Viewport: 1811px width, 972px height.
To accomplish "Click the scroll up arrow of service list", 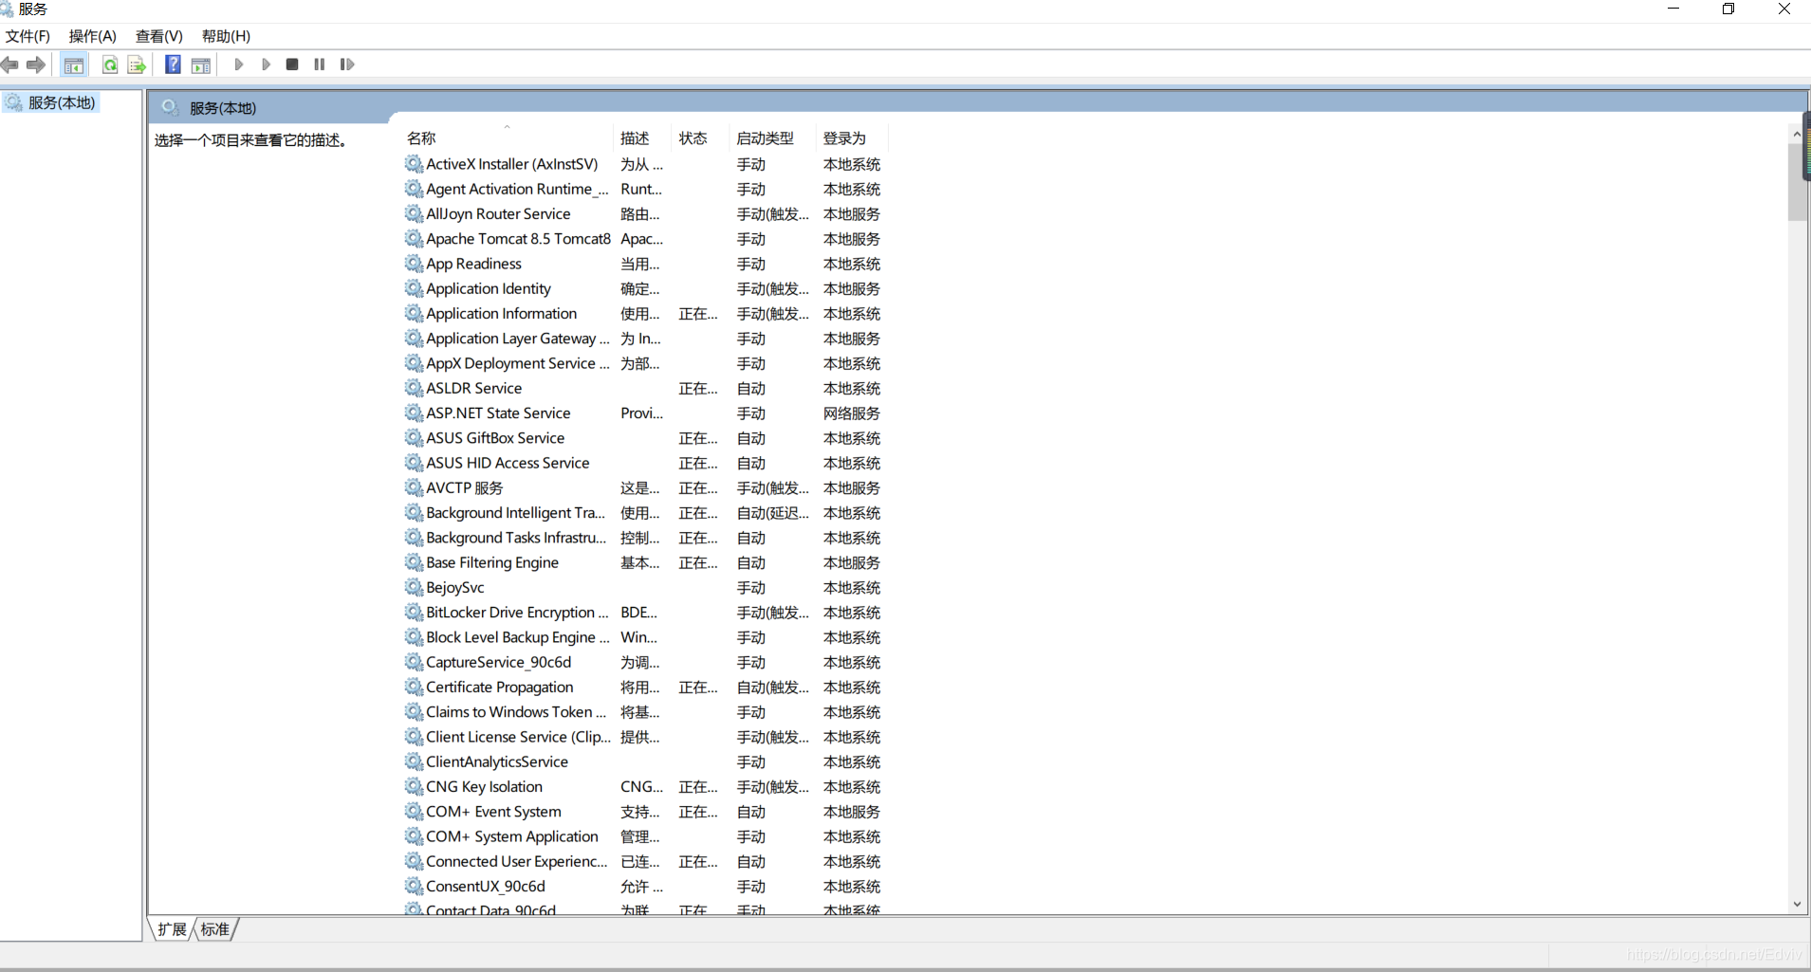I will point(1797,135).
